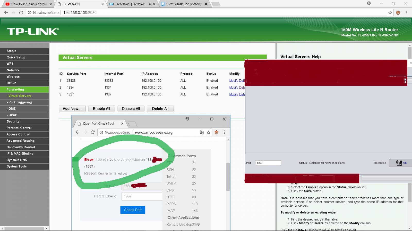Go back in Open Port Check Tool window

(x=78, y=132)
